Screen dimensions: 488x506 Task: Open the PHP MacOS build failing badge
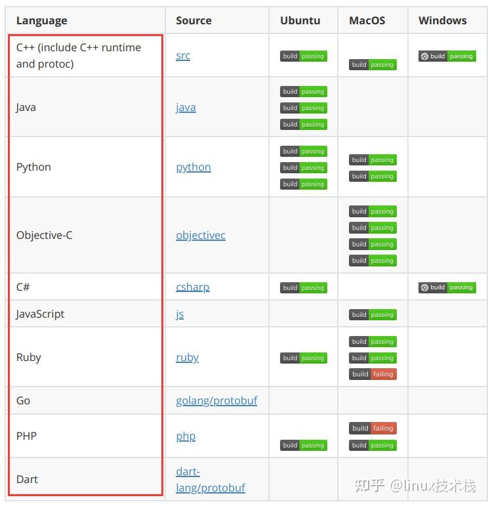click(x=373, y=429)
